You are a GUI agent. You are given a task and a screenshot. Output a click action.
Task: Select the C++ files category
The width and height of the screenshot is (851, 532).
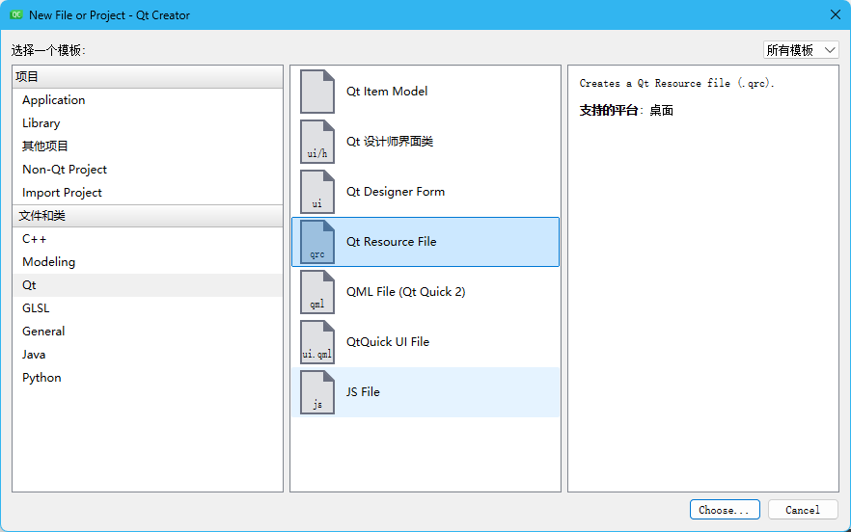pyautogui.click(x=147, y=239)
